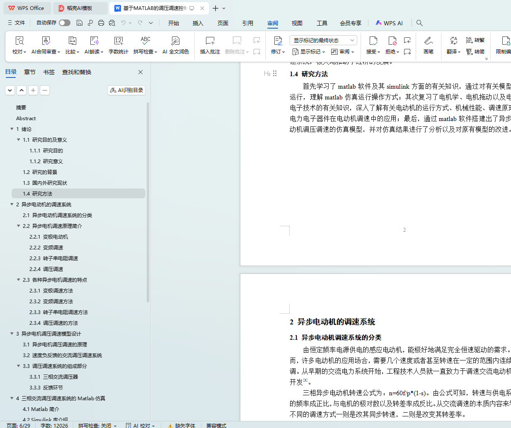511x428 pixels.
Task: Collapse the '1 绪论' outline section
Action: pyautogui.click(x=12, y=129)
